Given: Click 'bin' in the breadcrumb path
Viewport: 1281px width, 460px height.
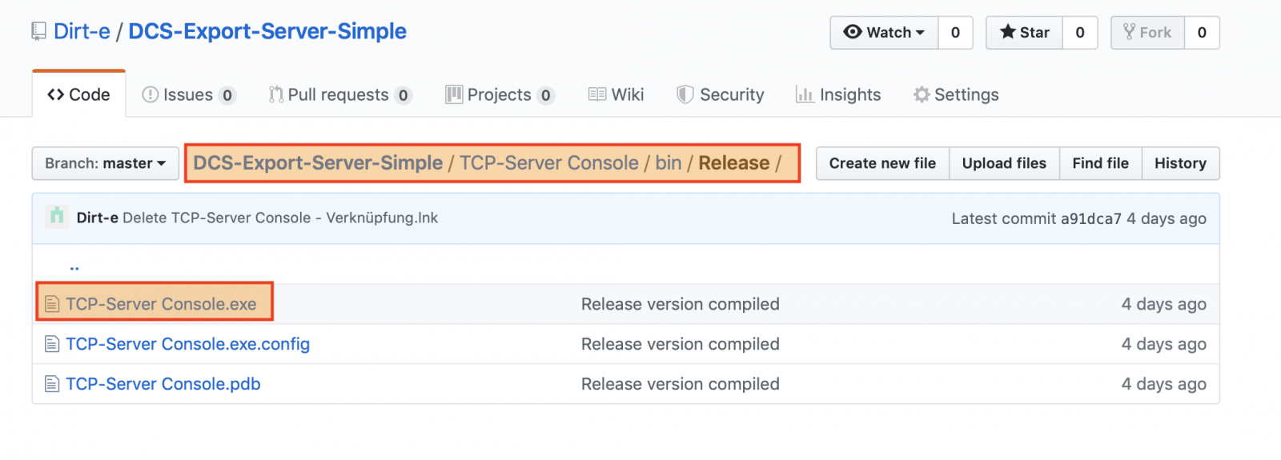Looking at the screenshot, I should point(668,163).
